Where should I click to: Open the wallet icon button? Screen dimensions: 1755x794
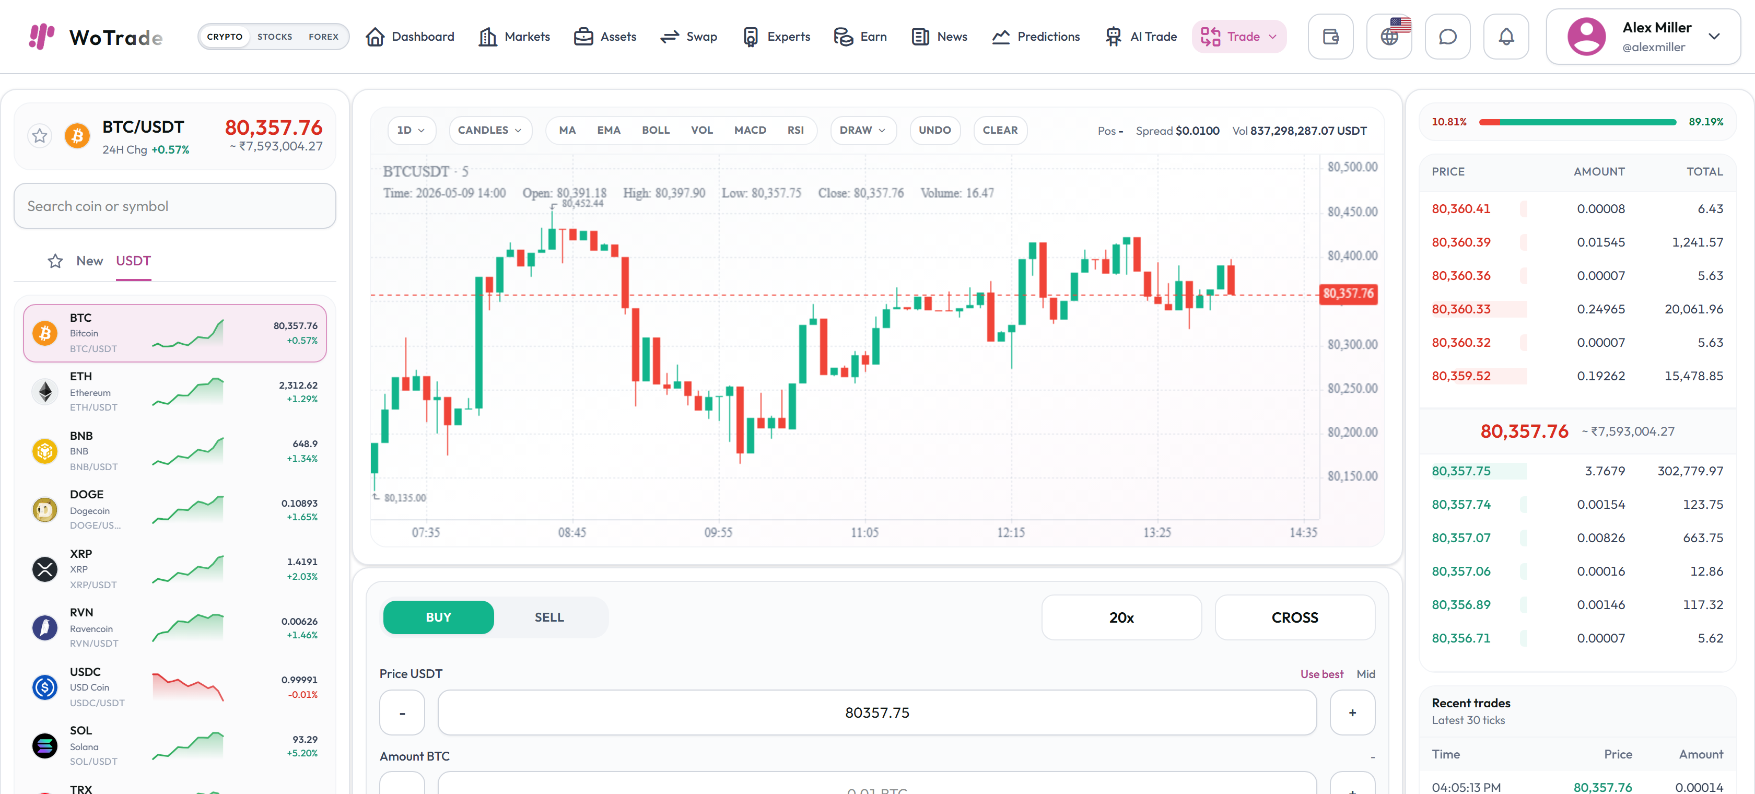tap(1330, 37)
